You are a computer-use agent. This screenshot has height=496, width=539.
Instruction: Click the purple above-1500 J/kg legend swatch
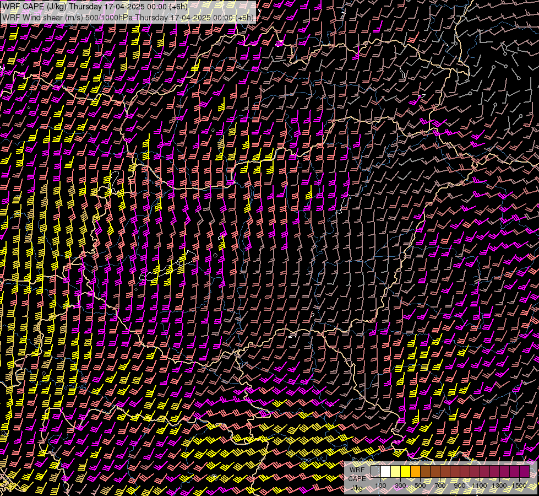point(525,471)
